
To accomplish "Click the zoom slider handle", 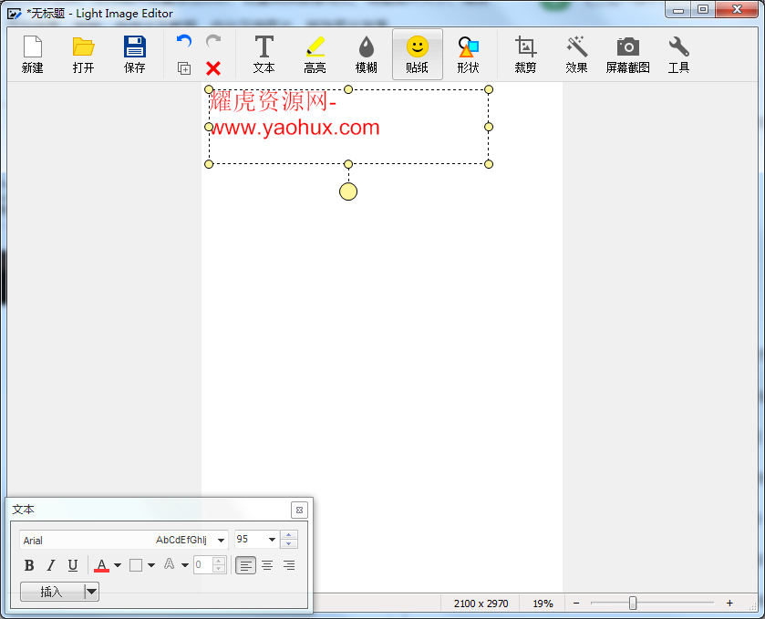I will [633, 604].
